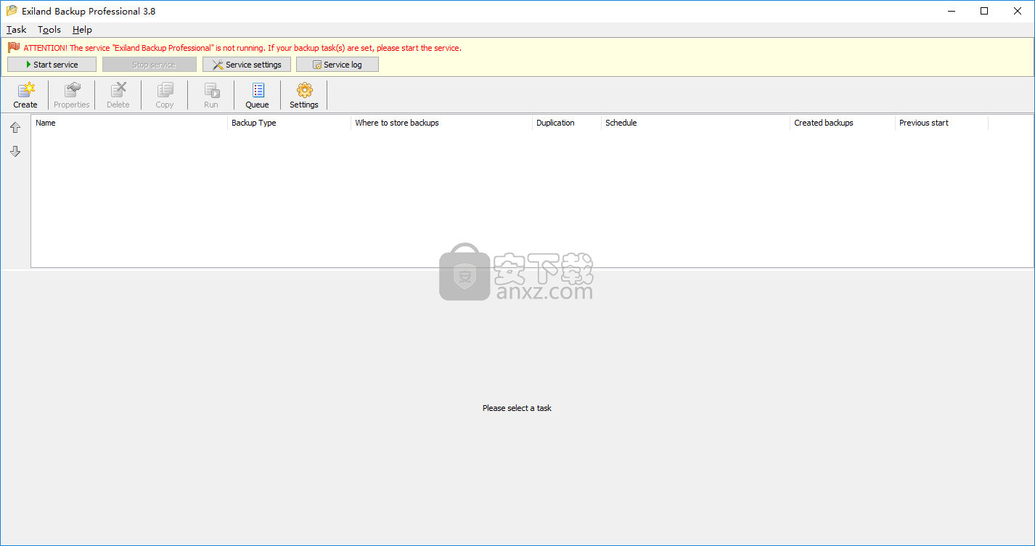Move task up with arrow
Image resolution: width=1035 pixels, height=546 pixels.
[x=15, y=128]
